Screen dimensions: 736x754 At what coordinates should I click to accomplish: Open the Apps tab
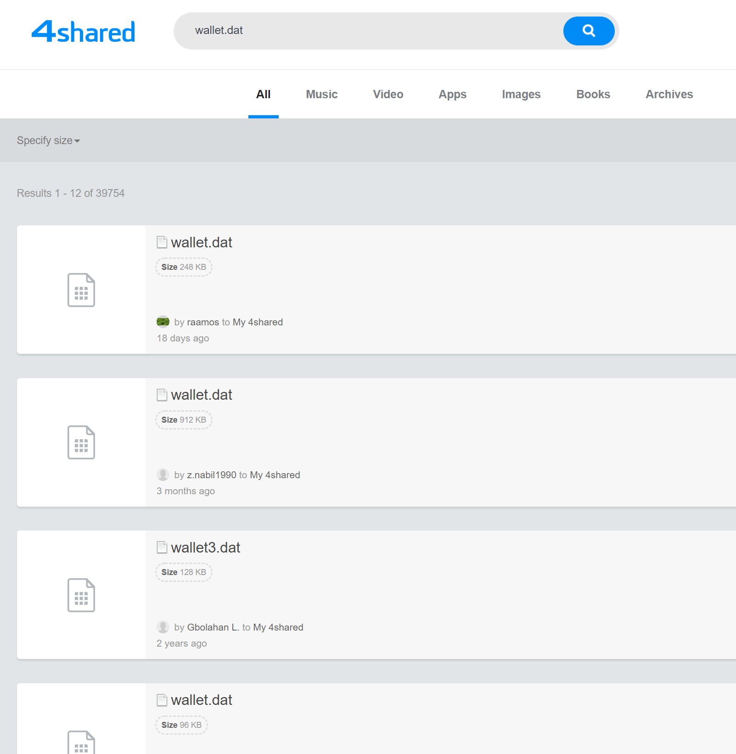coord(452,94)
